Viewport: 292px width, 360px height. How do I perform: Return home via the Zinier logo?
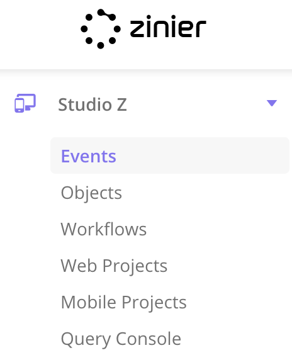[x=143, y=29]
